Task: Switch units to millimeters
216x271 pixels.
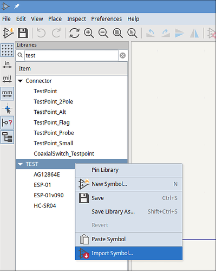Action: coord(7,94)
